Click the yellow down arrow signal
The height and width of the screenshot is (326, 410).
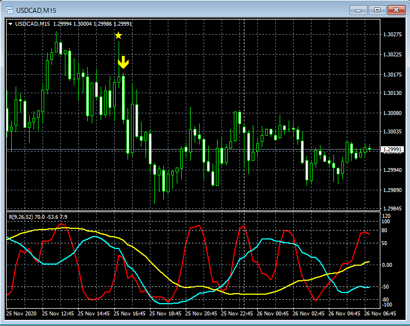click(x=124, y=63)
